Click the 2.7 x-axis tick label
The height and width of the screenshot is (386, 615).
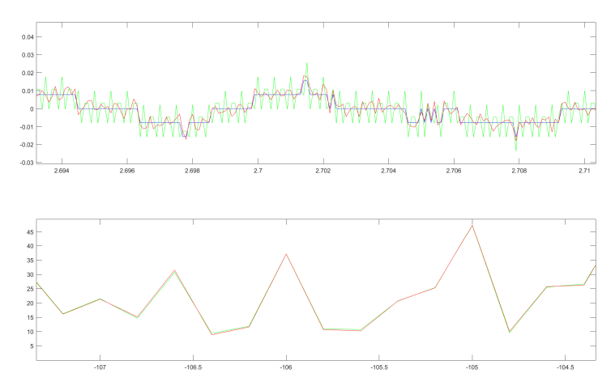tap(258, 171)
